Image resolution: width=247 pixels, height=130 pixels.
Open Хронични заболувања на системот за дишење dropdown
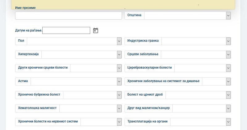[216, 81]
